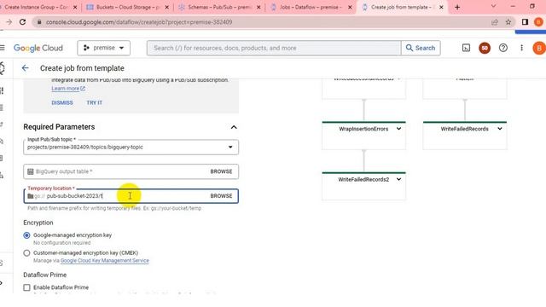Viewport: 546px width, 307px height.
Task: Click the browser address bar URL
Action: (139, 22)
